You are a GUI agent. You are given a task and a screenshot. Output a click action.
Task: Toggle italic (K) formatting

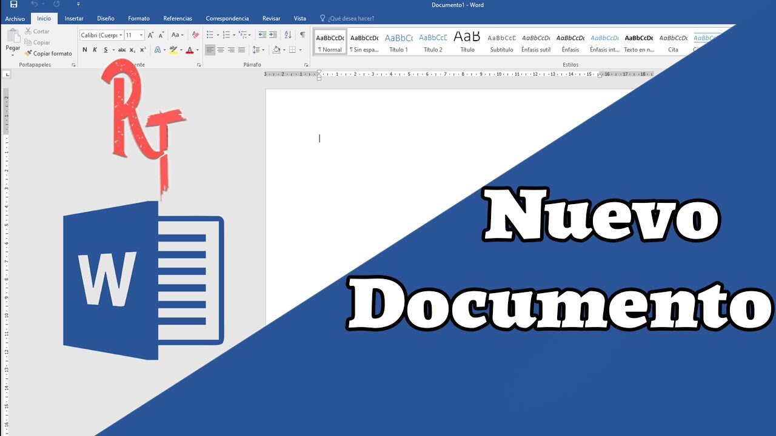95,50
